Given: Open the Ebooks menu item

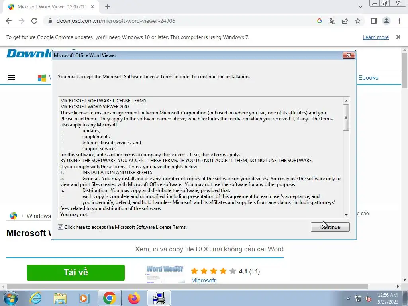Looking at the screenshot, I should [x=368, y=78].
